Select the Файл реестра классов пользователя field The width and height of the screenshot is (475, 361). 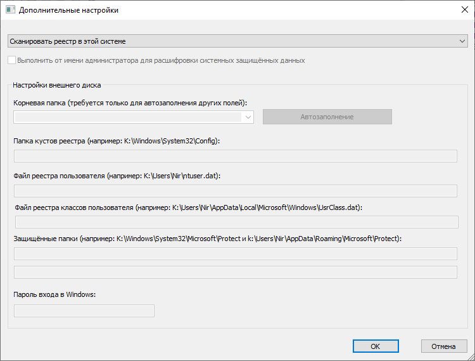coord(236,221)
